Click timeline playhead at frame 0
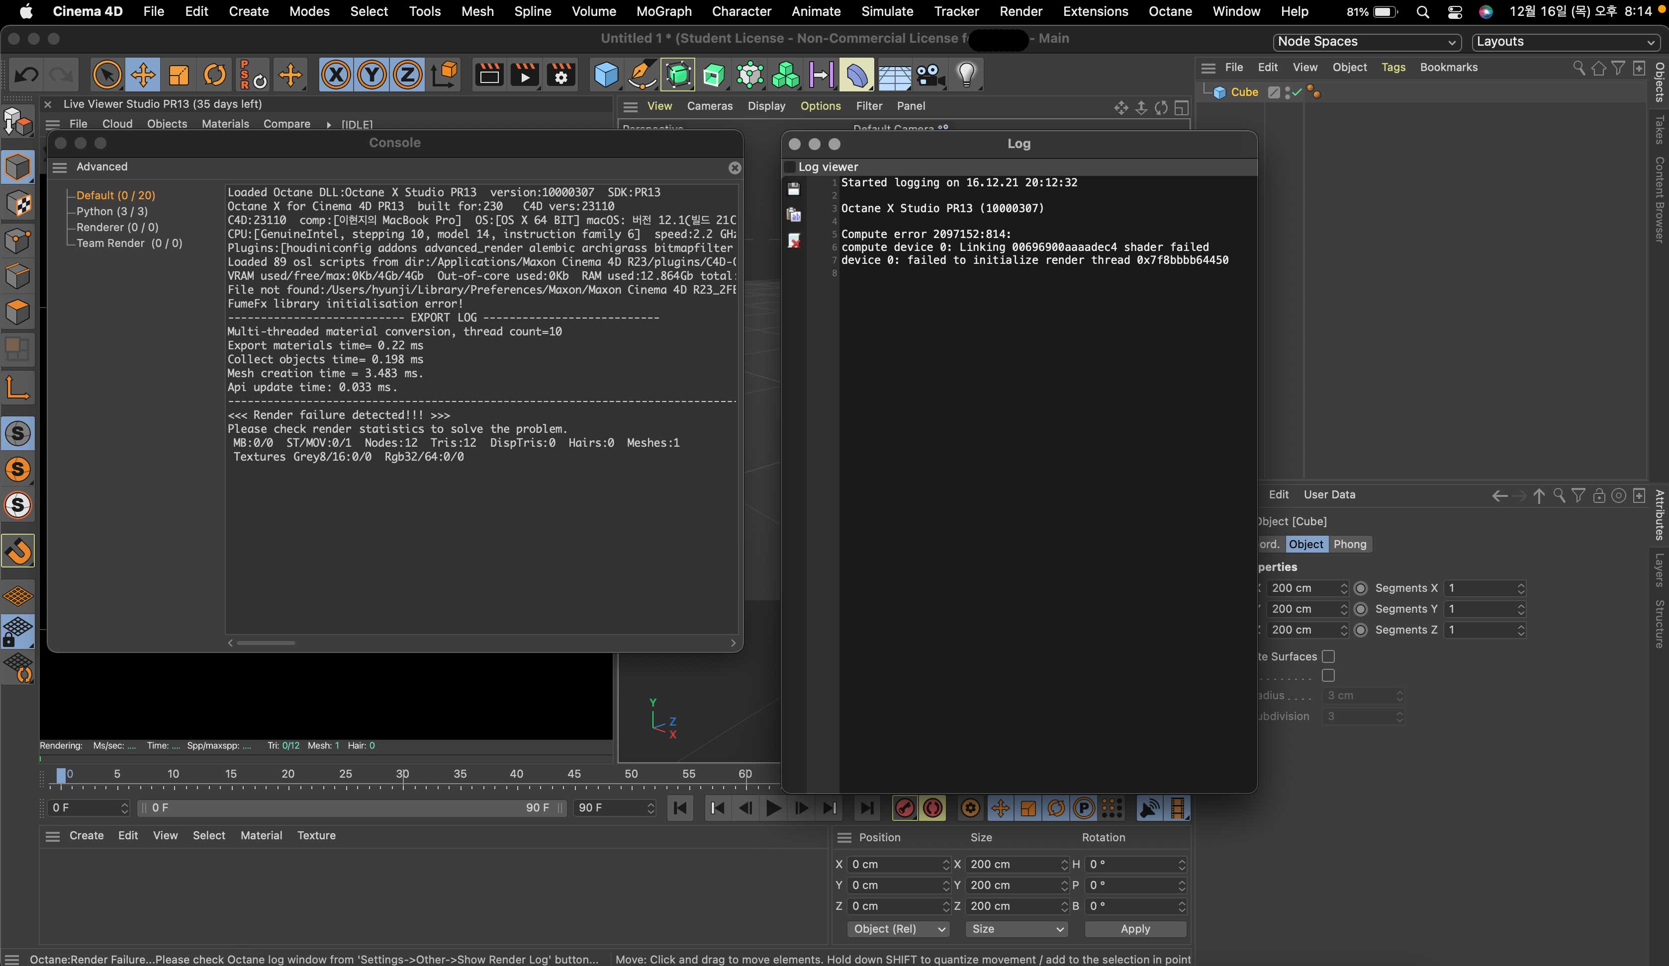This screenshot has height=966, width=1669. [61, 776]
